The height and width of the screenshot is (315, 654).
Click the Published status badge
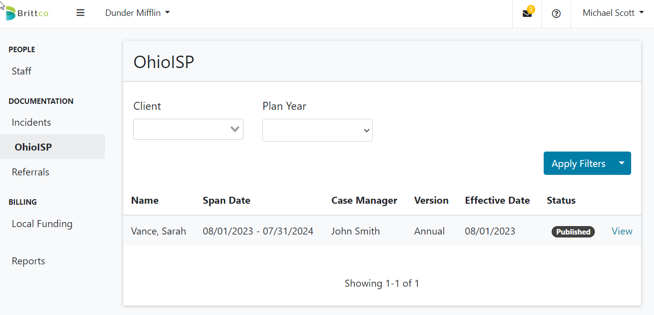573,232
